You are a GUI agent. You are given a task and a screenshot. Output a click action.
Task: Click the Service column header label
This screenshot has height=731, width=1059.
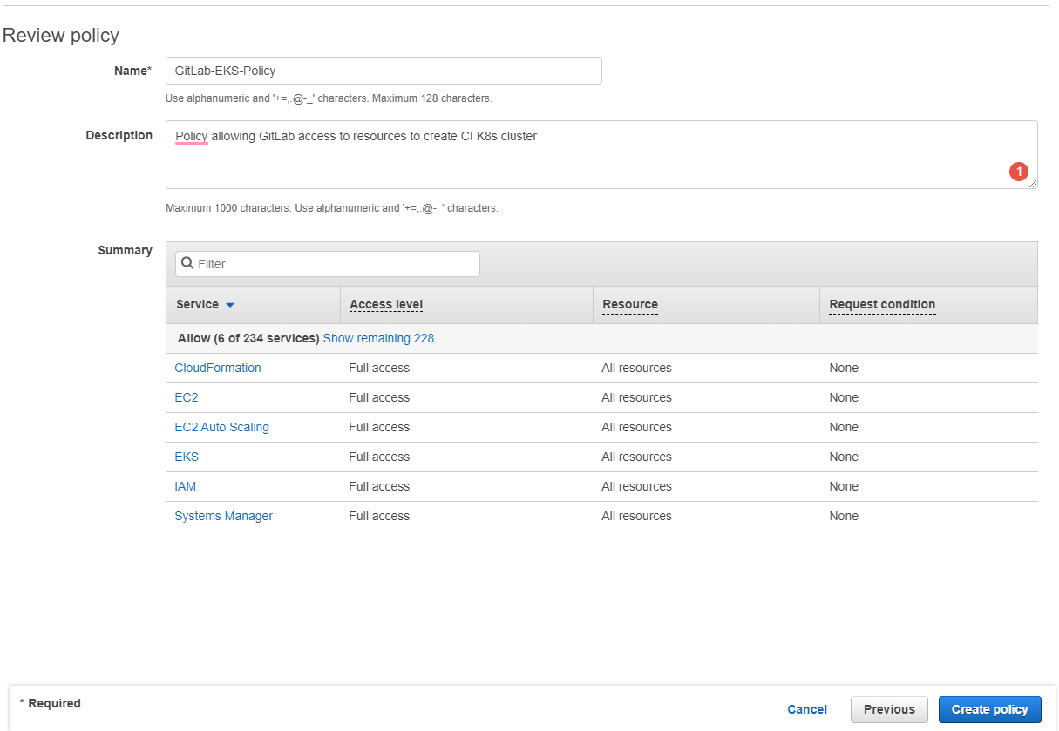(x=197, y=304)
